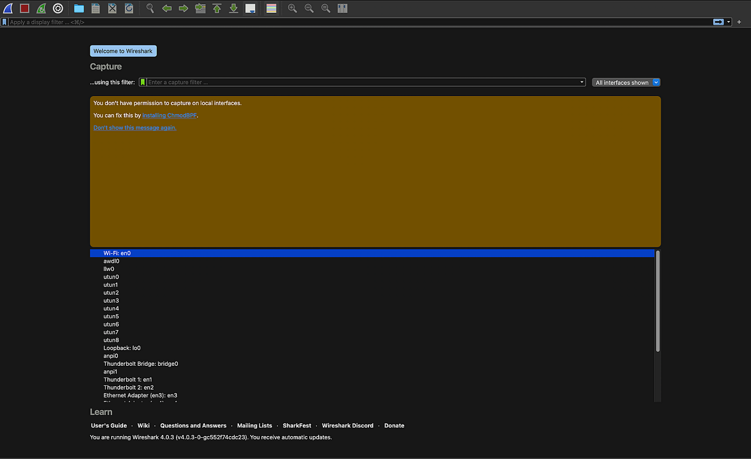Viewport: 751px width, 459px height.
Task: Click the interface list scrollbar
Action: (658, 301)
